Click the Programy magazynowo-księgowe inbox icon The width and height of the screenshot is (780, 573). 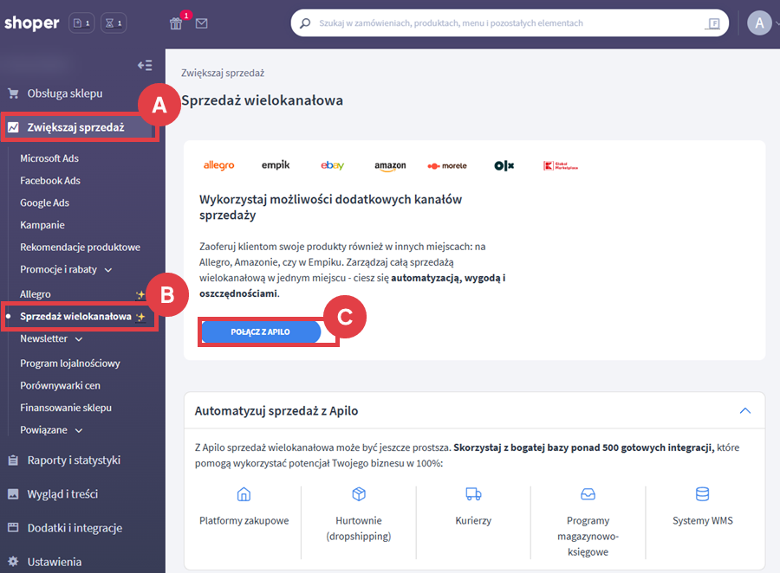click(588, 494)
